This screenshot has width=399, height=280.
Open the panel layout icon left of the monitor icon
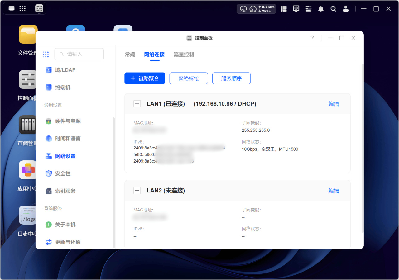tap(284, 9)
